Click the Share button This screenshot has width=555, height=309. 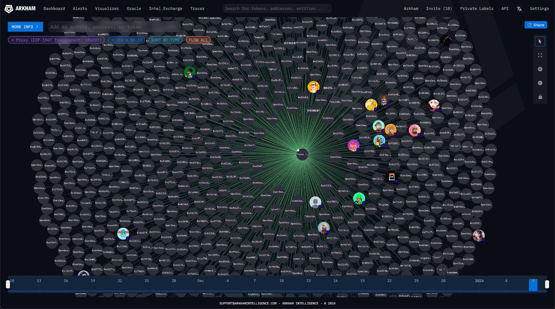[x=536, y=25]
